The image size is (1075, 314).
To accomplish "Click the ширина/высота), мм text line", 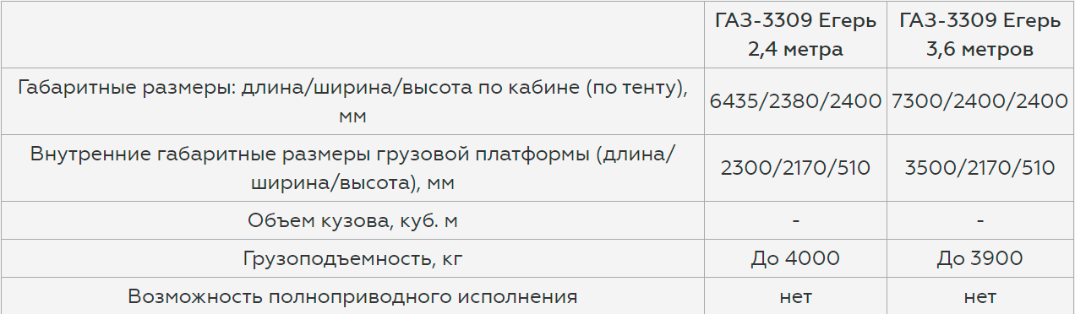I will [x=352, y=182].
